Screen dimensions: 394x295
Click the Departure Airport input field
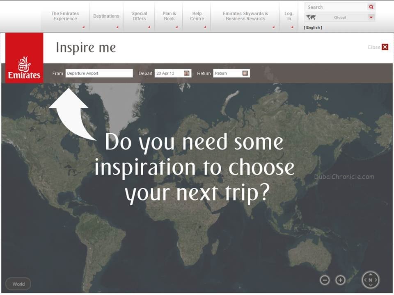pos(99,73)
